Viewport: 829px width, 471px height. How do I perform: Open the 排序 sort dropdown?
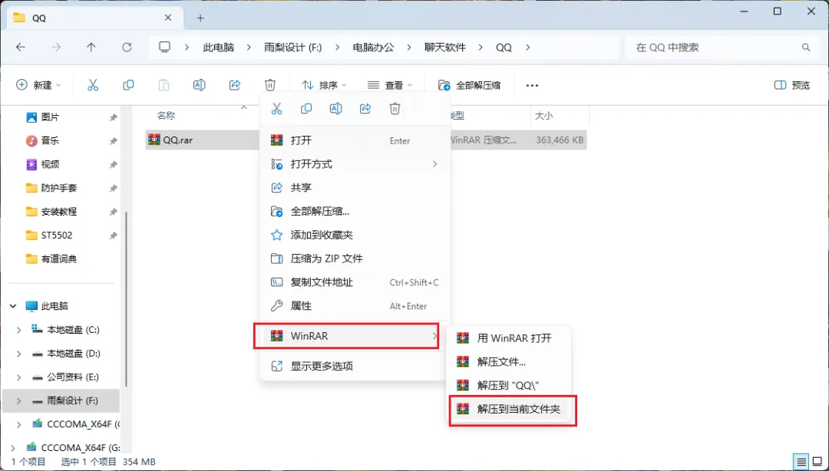324,85
